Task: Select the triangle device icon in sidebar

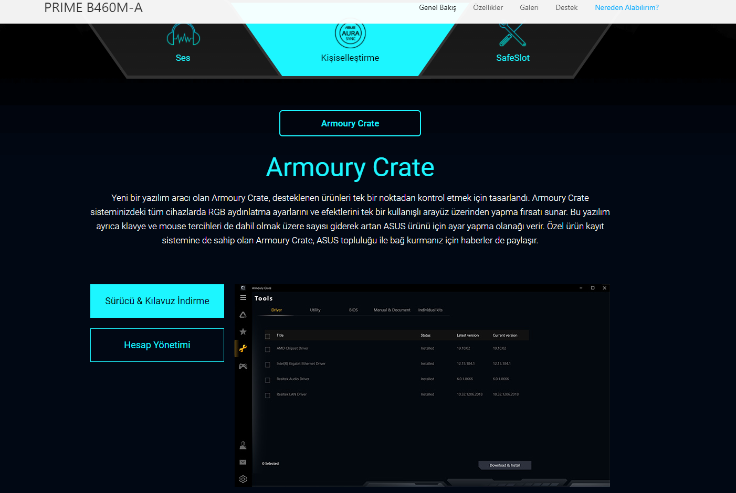Action: 243,315
